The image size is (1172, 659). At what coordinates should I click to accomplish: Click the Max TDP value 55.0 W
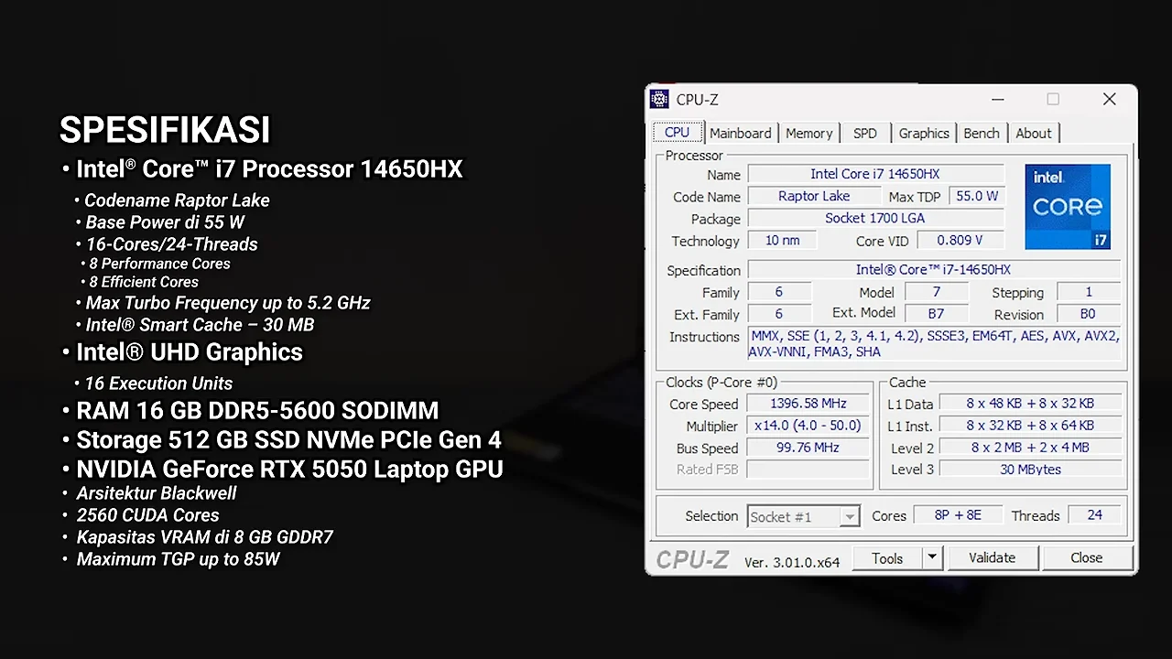pyautogui.click(x=977, y=196)
